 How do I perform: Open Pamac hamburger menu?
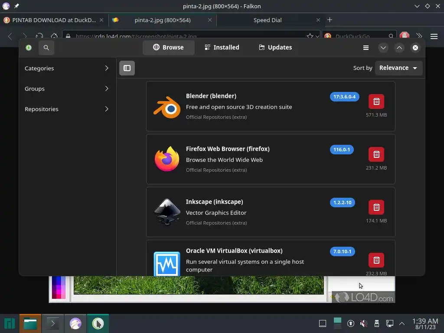[366, 48]
